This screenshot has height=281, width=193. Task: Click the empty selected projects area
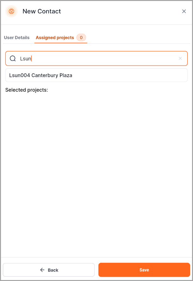96,172
